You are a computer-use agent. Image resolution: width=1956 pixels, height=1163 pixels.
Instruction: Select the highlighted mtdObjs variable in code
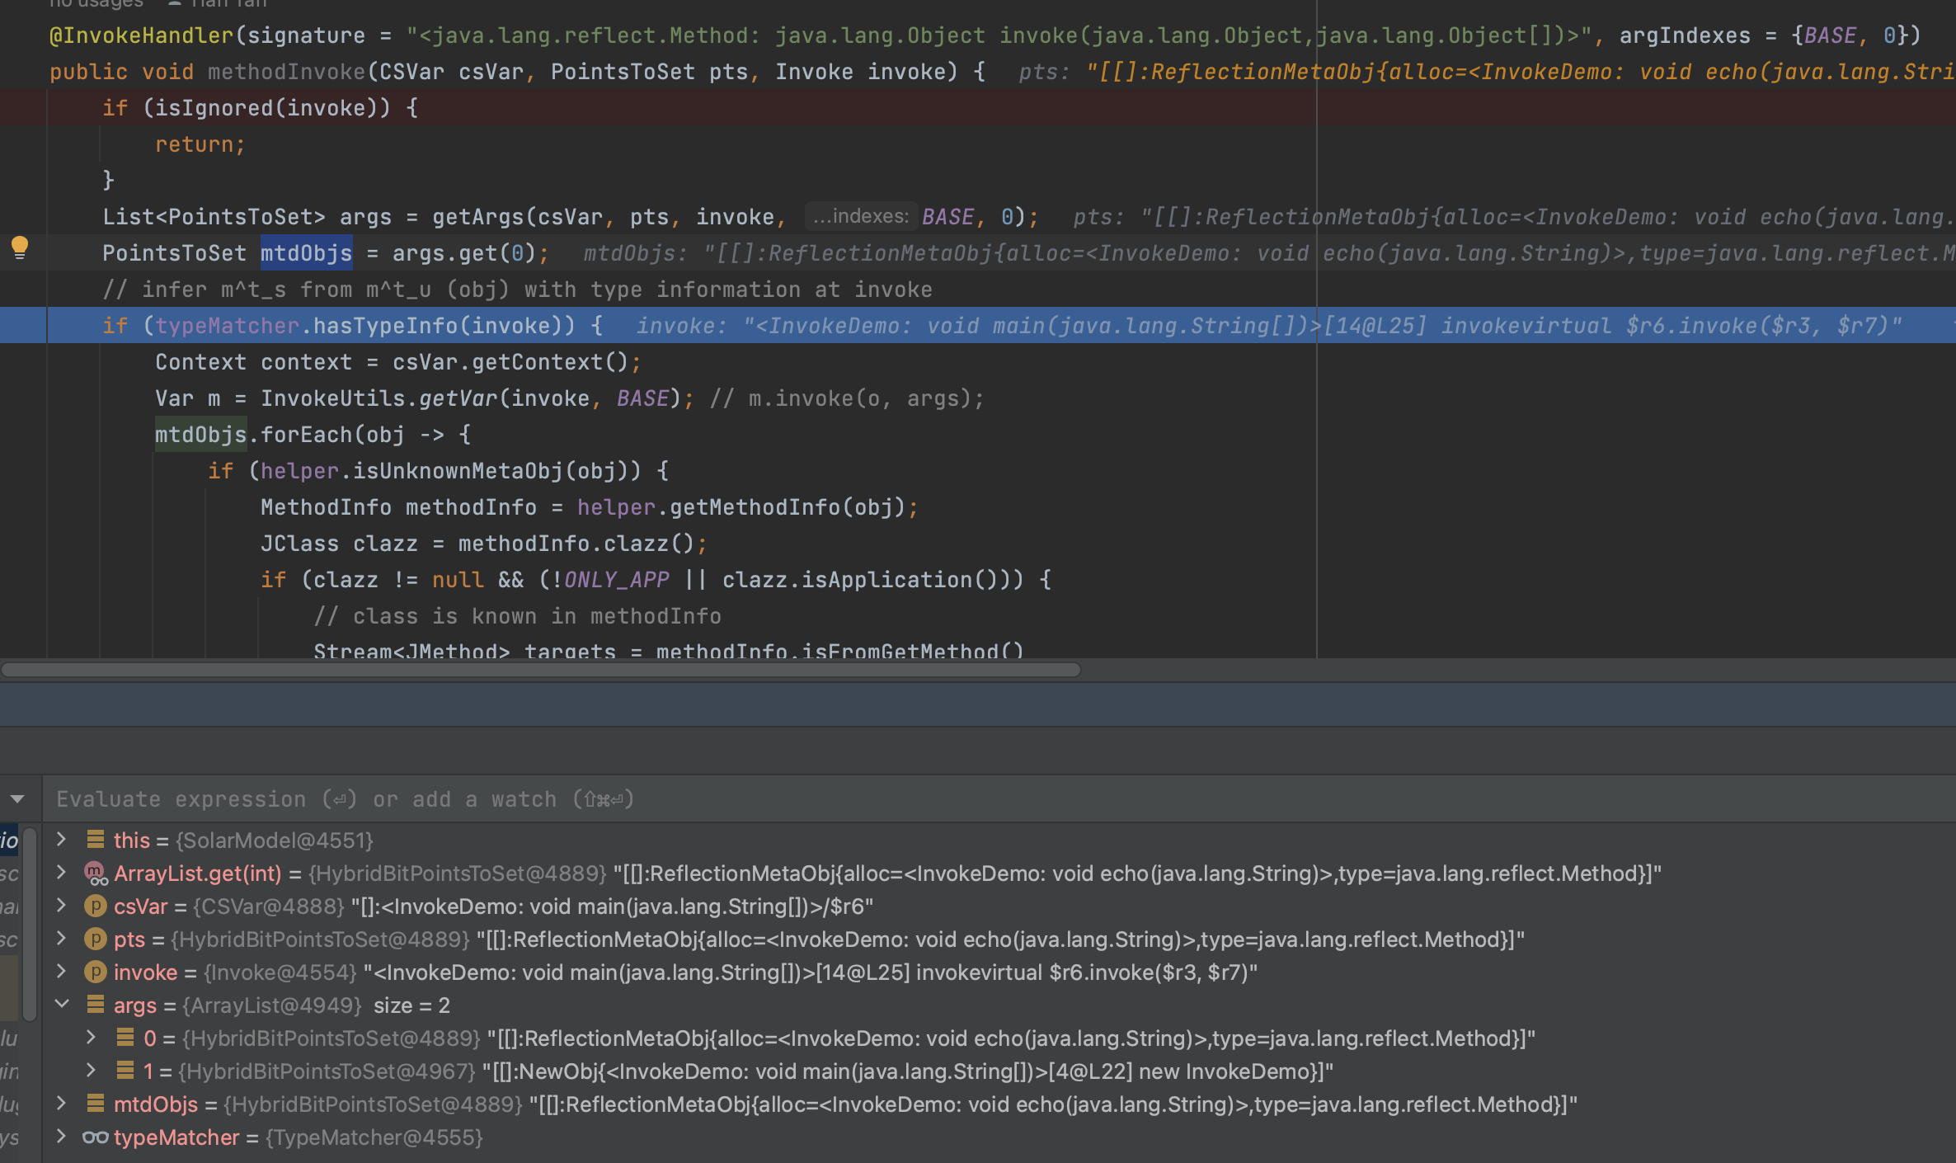click(306, 253)
